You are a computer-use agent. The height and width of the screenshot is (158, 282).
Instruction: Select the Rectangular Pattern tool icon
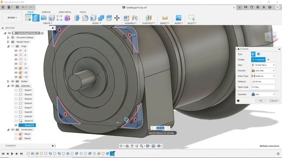59,18
